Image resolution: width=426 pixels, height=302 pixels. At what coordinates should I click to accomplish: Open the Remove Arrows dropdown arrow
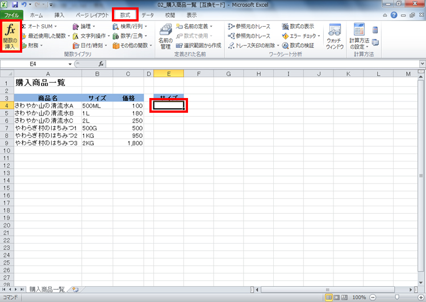tap(278, 45)
